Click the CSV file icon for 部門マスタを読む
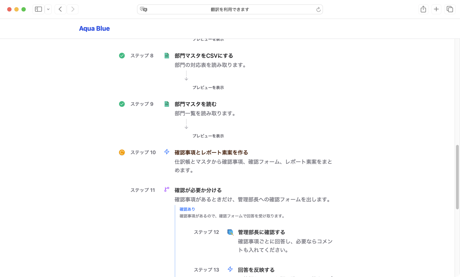The image size is (460, 277). 166,104
